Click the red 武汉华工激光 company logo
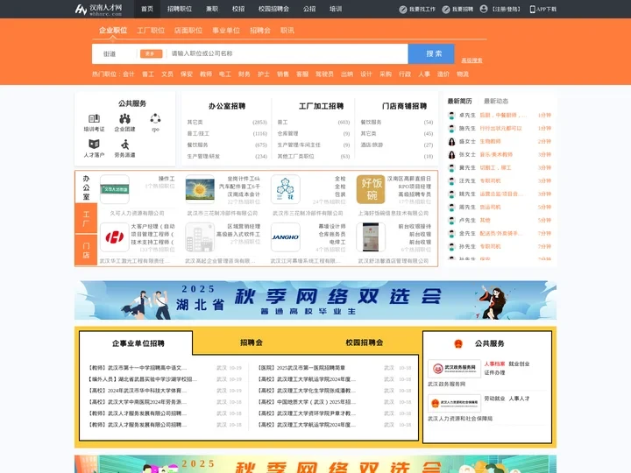Screen dimensions: 631x473 tap(115, 237)
